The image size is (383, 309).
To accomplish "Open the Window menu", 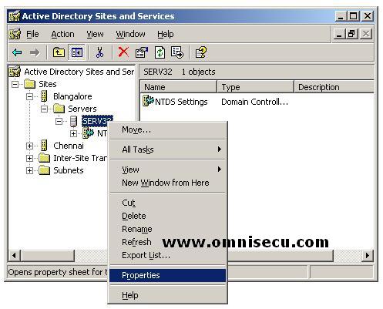I will (130, 34).
